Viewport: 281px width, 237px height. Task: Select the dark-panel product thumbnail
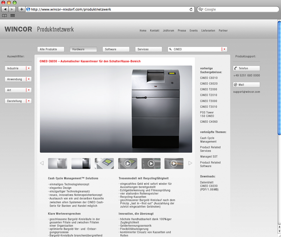pyautogui.click(x=81, y=164)
